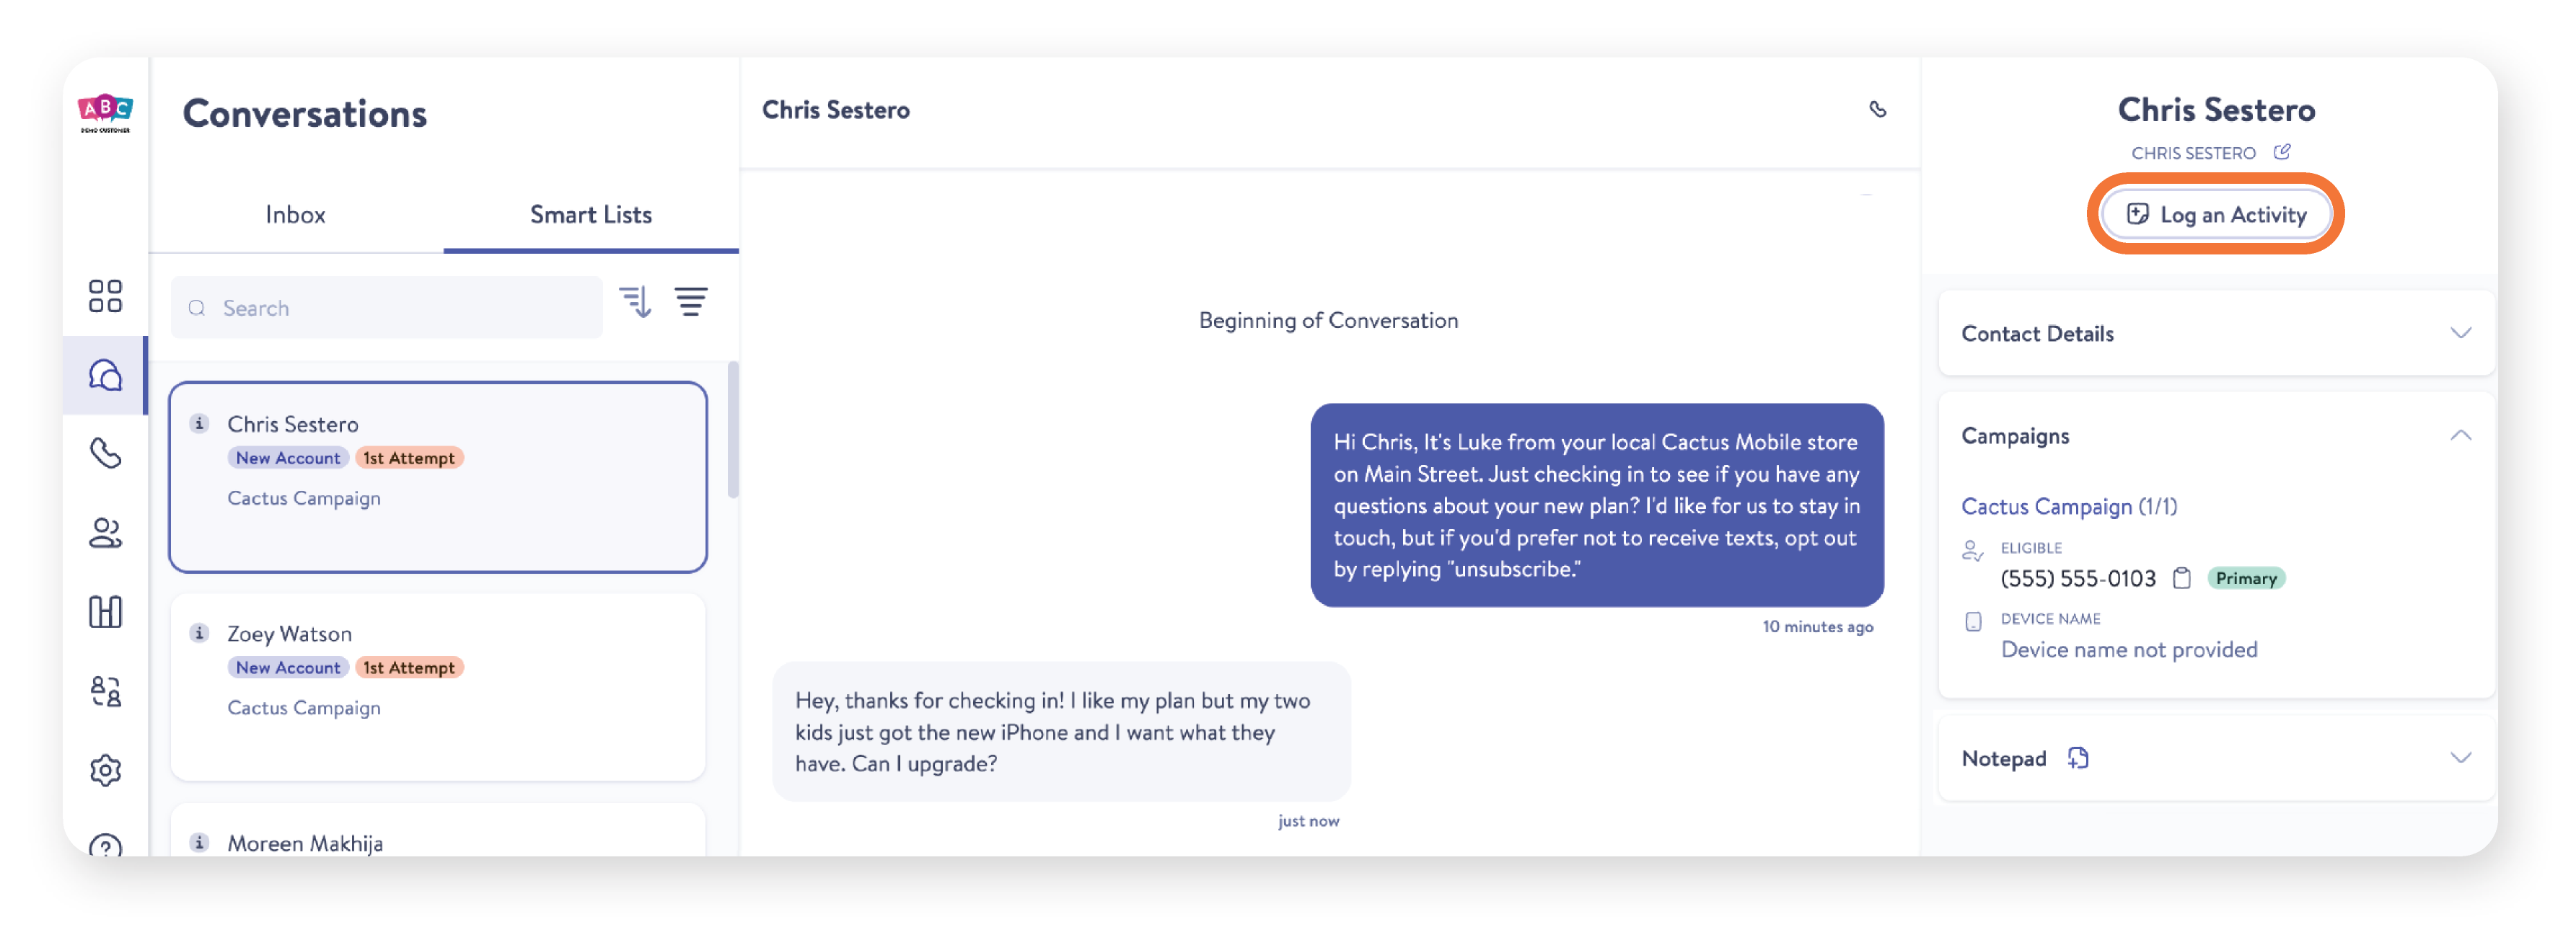Copy the phone number with the clipboard icon
Screen dimensions: 2576x940
[x=2181, y=577]
